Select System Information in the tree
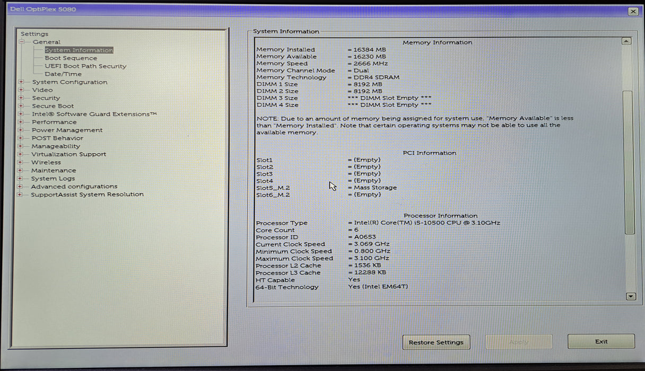The image size is (645, 371). 79,50
